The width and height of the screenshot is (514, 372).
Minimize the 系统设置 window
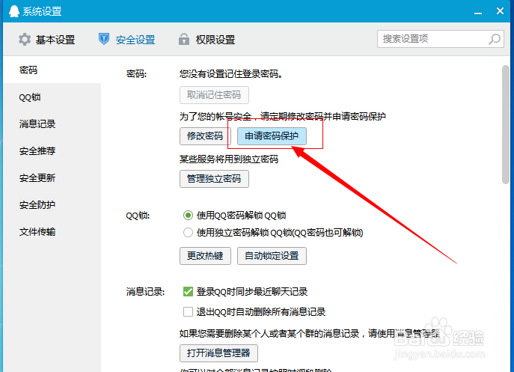(478, 12)
